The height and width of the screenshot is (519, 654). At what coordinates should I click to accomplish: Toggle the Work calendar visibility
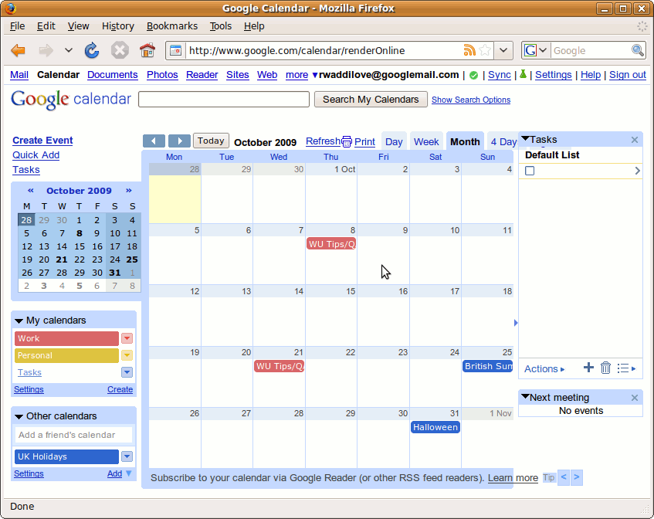click(x=66, y=338)
